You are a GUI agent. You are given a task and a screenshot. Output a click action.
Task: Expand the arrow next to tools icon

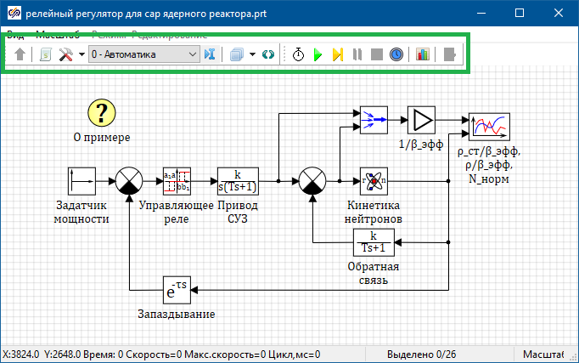pyautogui.click(x=81, y=54)
